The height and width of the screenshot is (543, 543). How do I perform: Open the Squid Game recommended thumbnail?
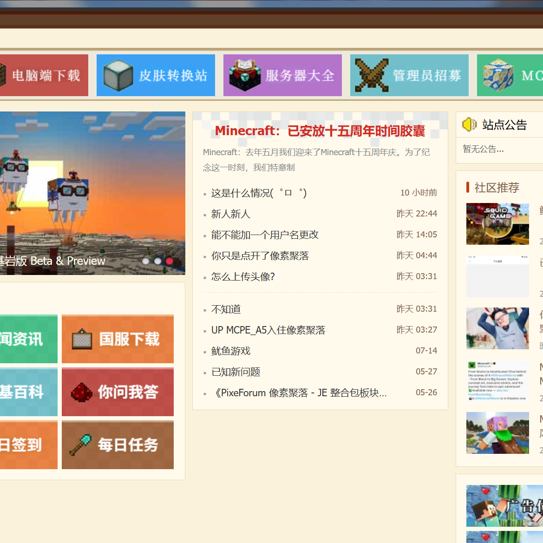coord(497,224)
